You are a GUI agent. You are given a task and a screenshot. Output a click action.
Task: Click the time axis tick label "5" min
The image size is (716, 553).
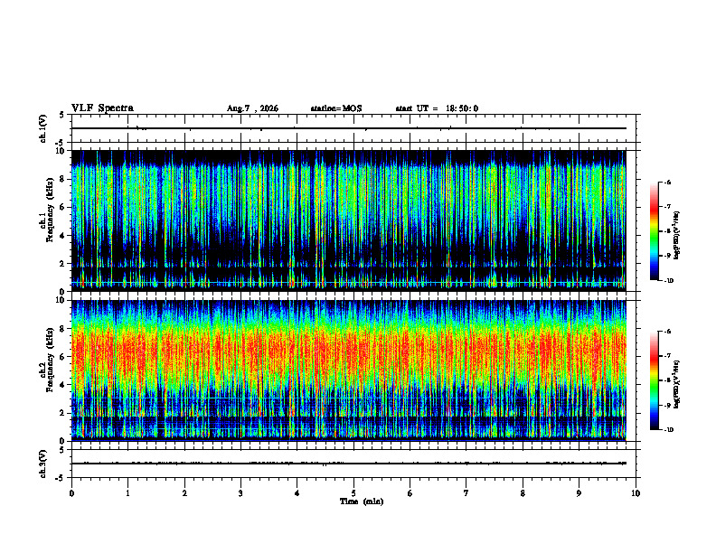click(353, 493)
